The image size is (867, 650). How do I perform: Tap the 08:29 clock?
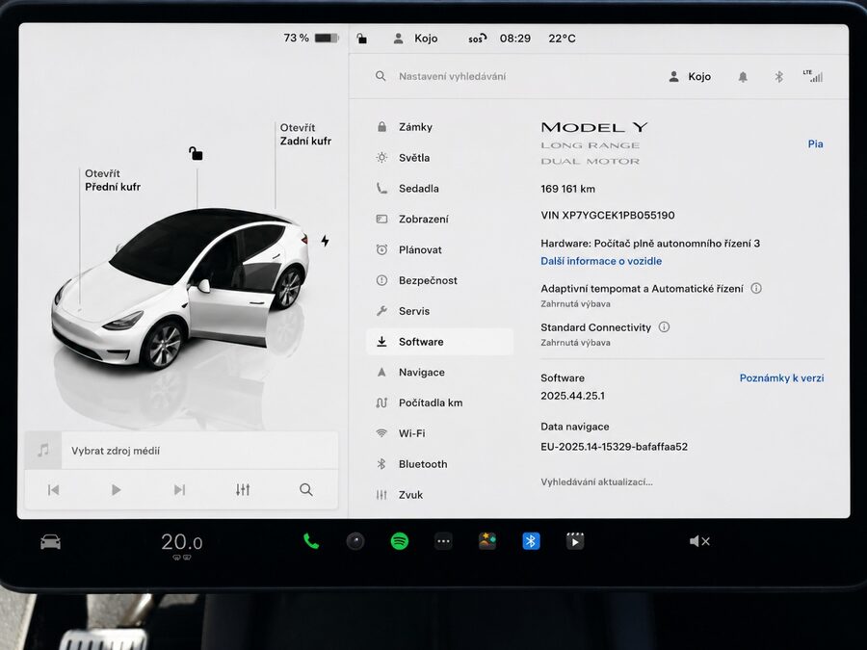[514, 39]
